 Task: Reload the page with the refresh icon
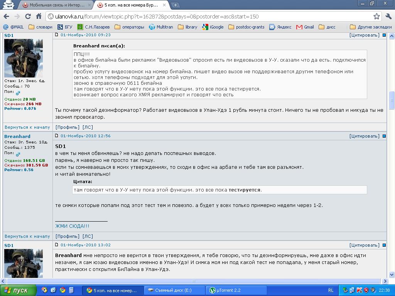28,17
